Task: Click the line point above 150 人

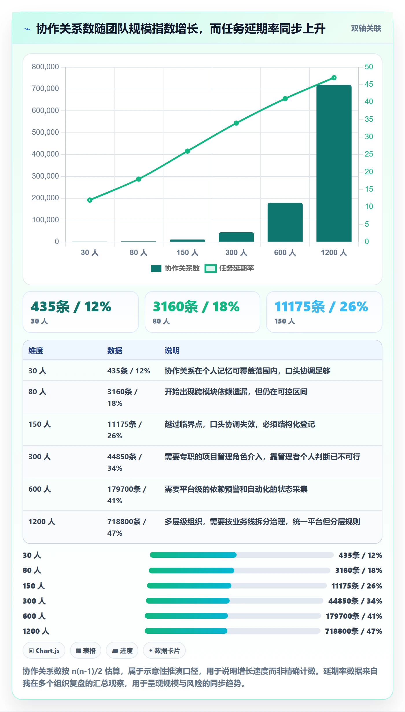Action: pos(187,151)
